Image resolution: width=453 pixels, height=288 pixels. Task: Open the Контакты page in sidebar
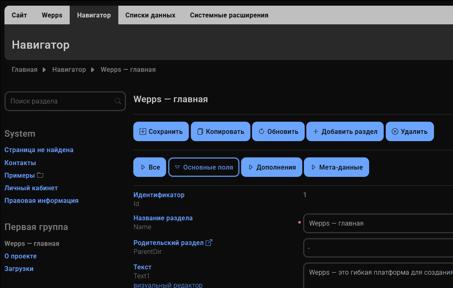point(19,163)
